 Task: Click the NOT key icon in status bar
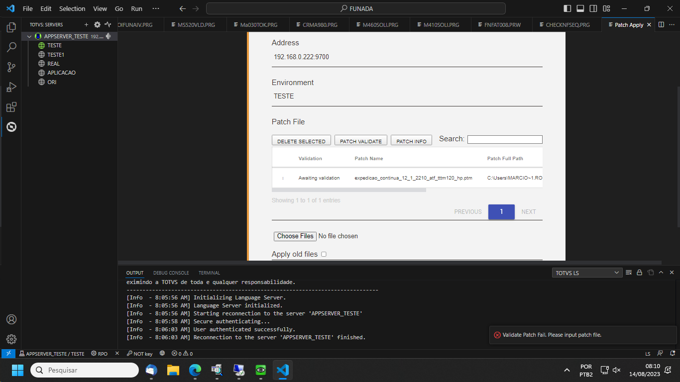[139, 354]
